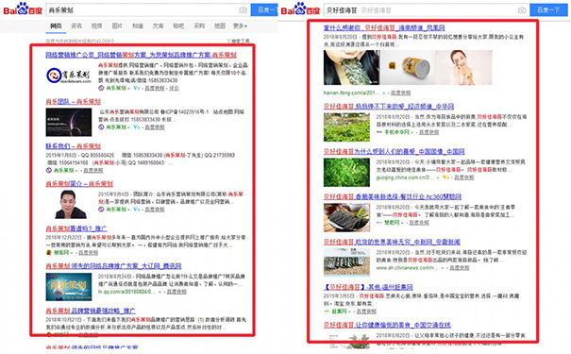Viewport: 571px width, 354px height.
Task: Click the favicon in the 网络营销推广公司 result
Action: [x=101, y=88]
